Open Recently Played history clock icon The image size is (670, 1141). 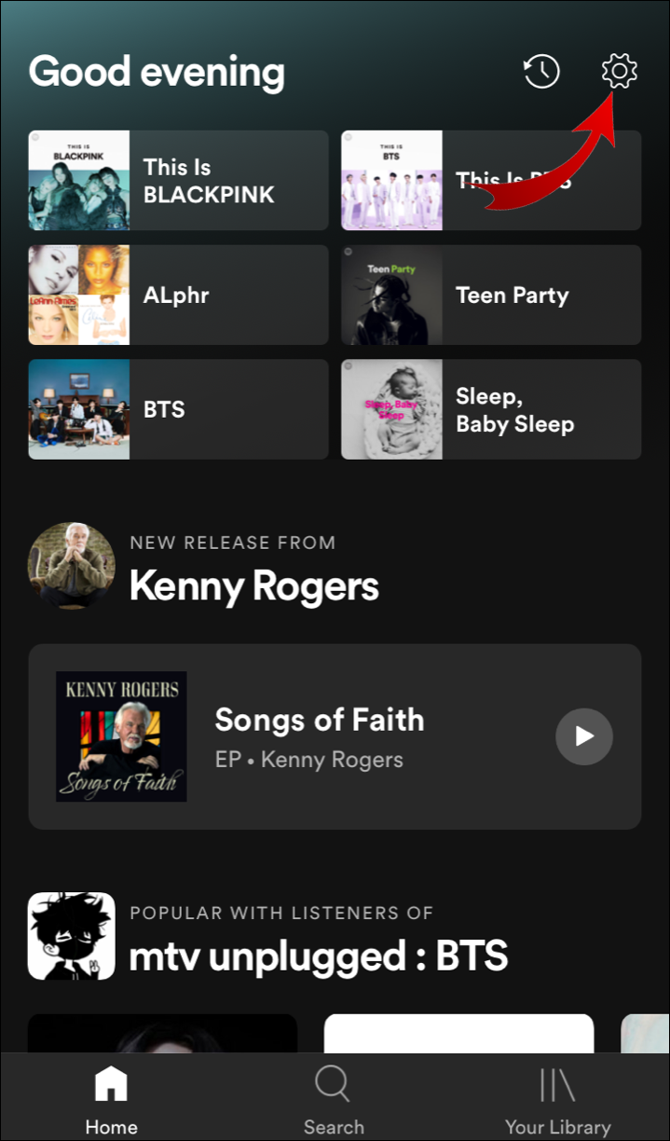coord(541,72)
